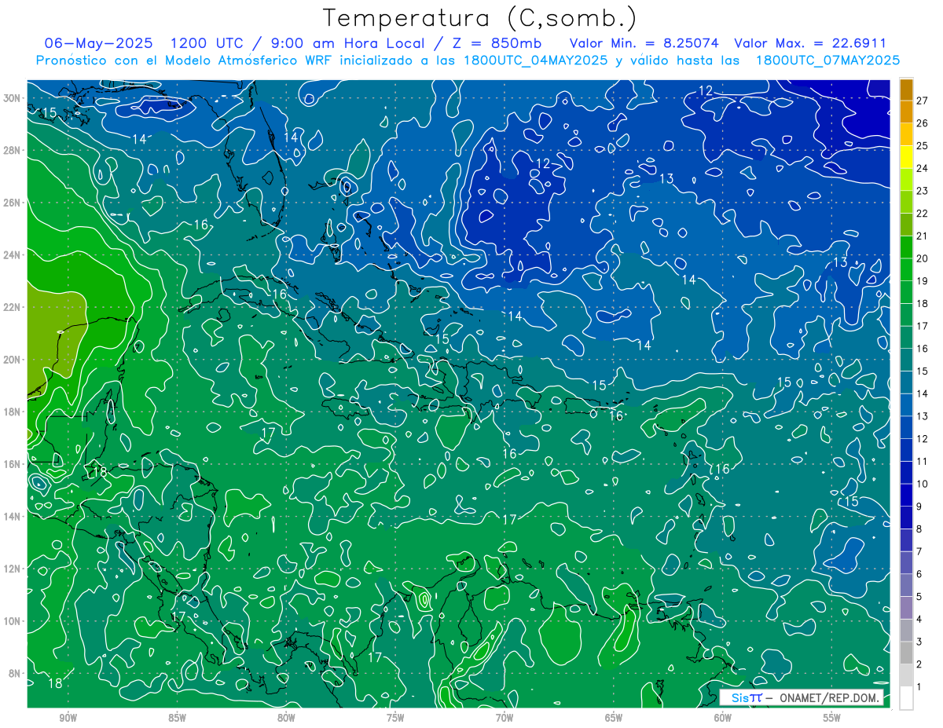
Task: Click color scale tick label 9
Action: tap(919, 507)
